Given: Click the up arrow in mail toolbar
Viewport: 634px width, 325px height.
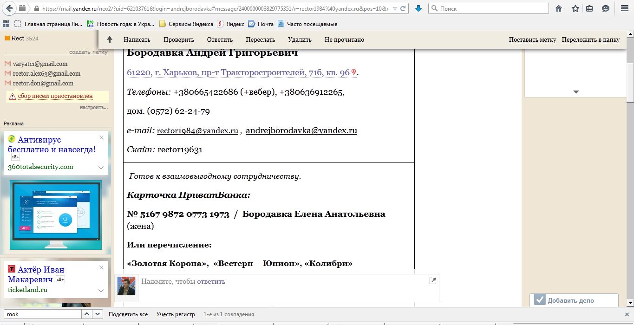Looking at the screenshot, I should 110,39.
